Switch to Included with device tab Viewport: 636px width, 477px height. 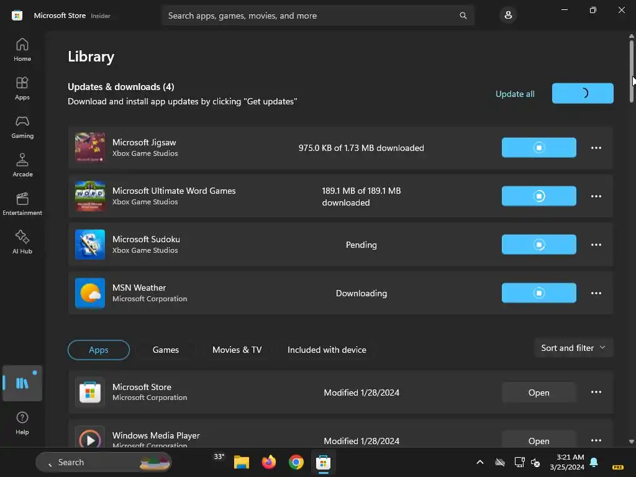coord(327,350)
